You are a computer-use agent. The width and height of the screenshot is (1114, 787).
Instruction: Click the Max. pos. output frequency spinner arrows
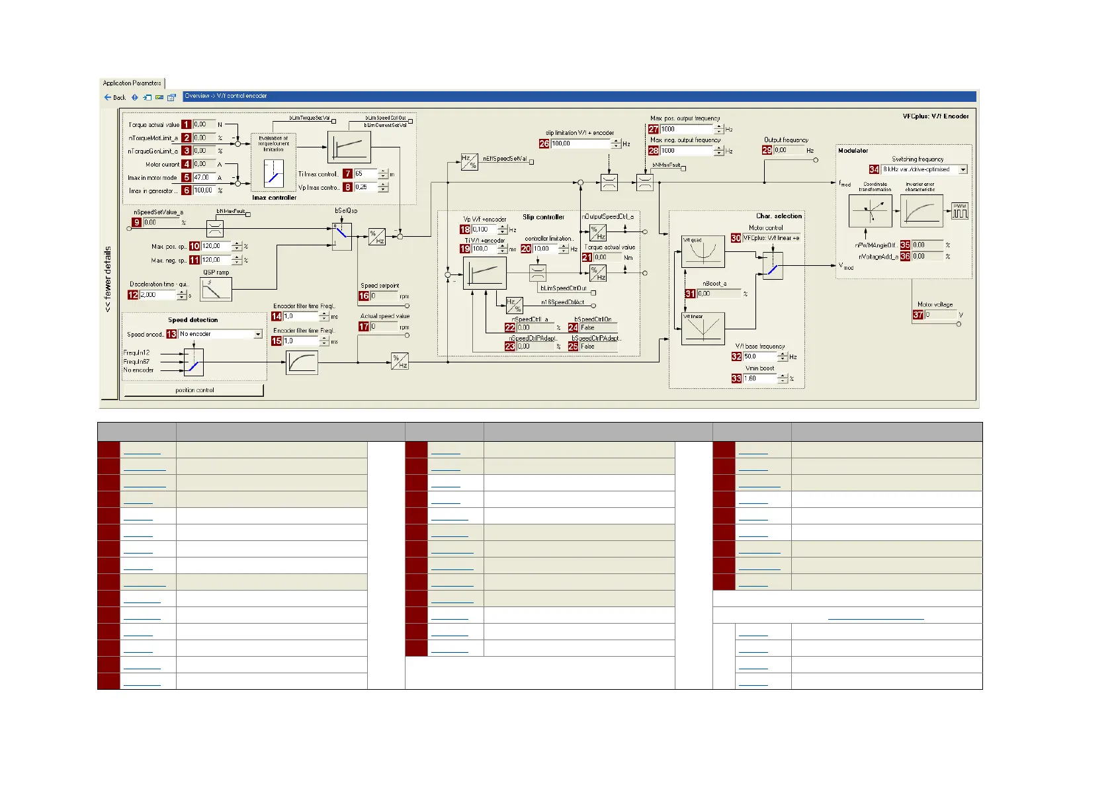pyautogui.click(x=719, y=130)
